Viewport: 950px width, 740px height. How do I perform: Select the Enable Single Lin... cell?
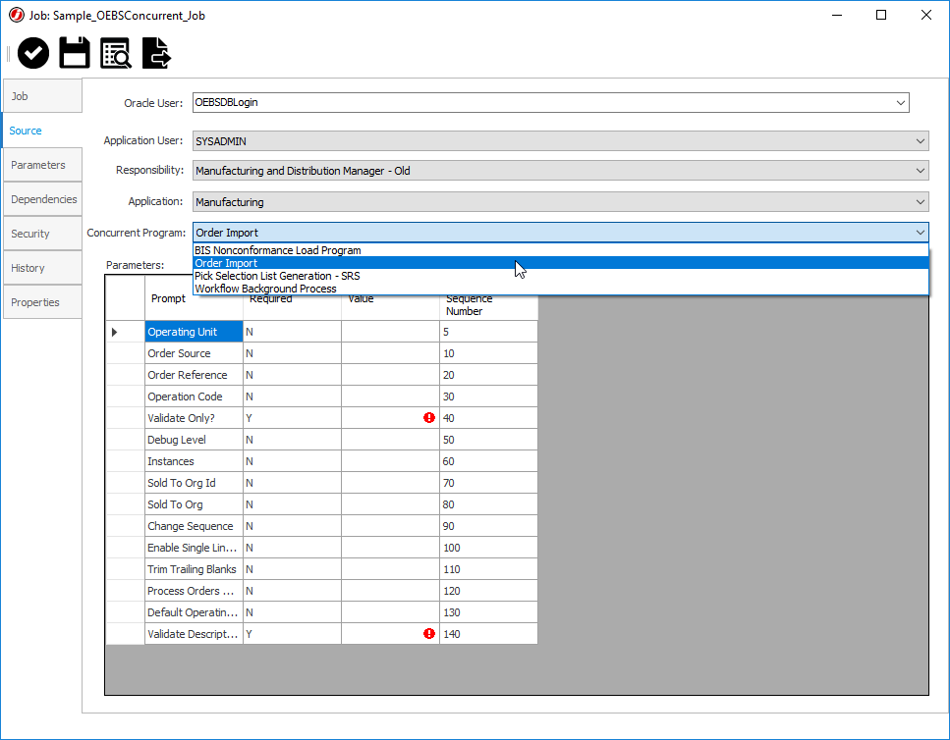[194, 548]
